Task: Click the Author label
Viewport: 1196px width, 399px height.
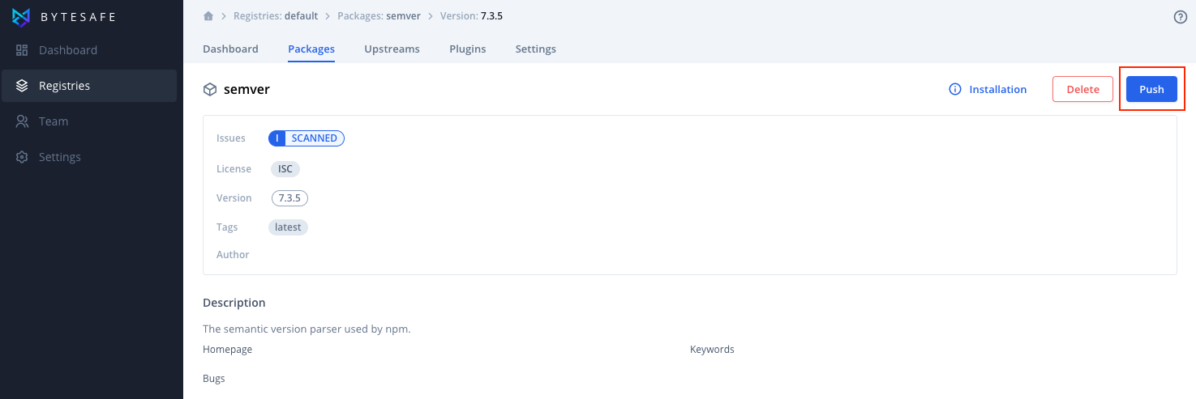Action: [x=233, y=255]
